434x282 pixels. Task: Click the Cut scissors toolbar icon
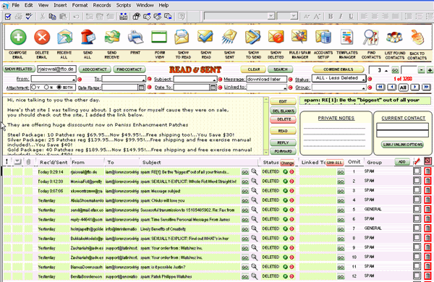42,17
